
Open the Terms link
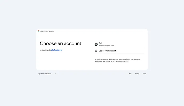(145, 74)
